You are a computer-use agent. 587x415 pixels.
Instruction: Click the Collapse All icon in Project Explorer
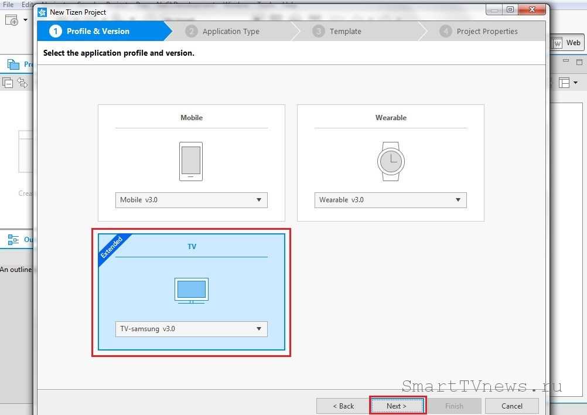8,83
